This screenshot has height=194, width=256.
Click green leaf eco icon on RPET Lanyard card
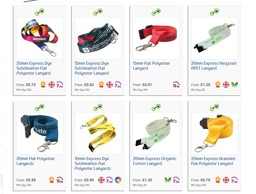click(235, 85)
